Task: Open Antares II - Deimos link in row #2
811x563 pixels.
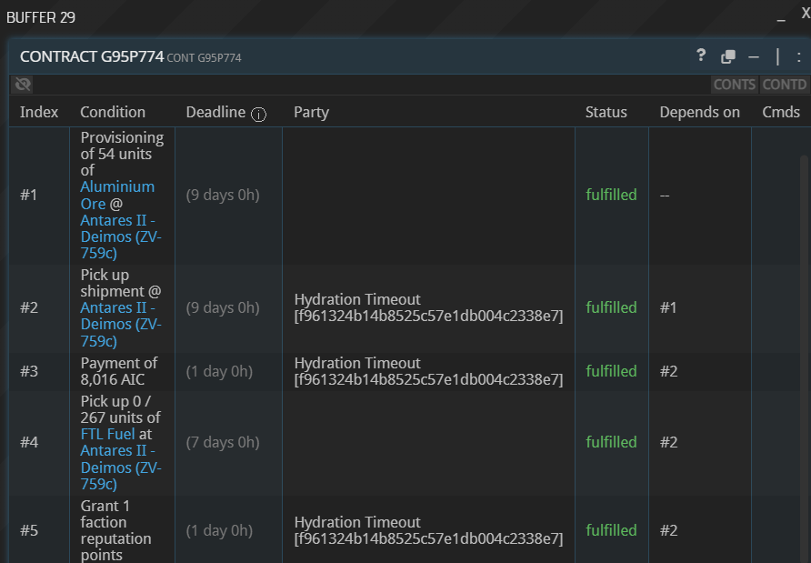Action: click(121, 325)
